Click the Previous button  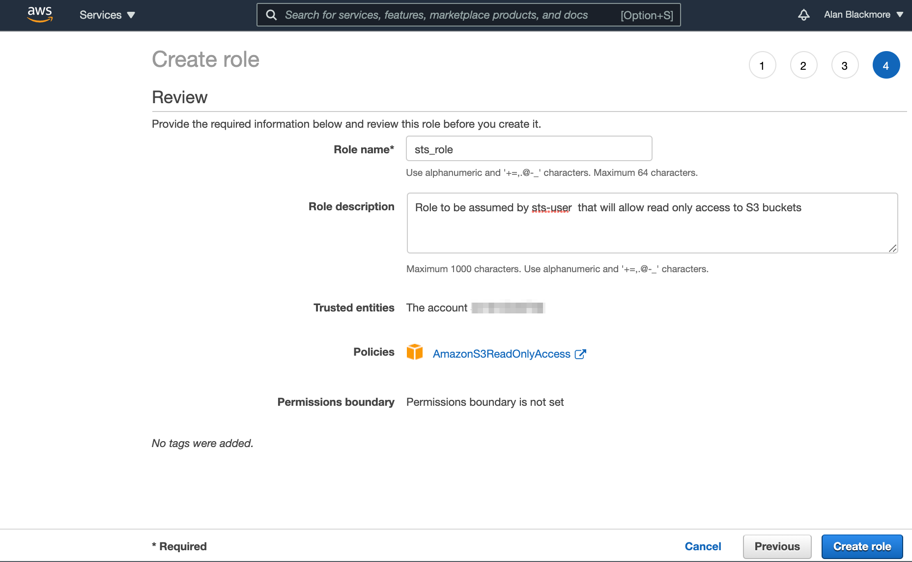click(777, 546)
